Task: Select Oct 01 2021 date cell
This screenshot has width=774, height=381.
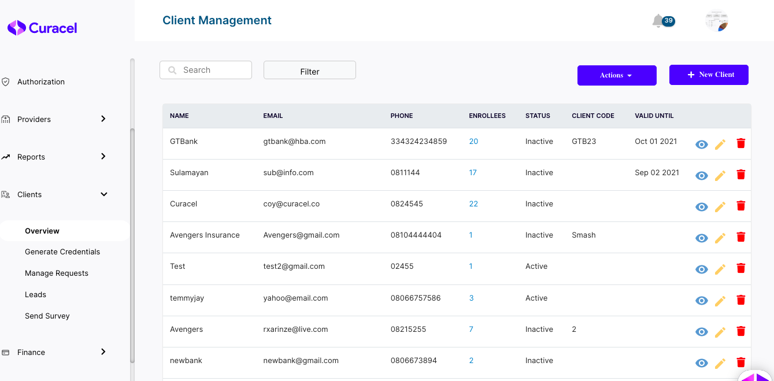Action: (656, 141)
